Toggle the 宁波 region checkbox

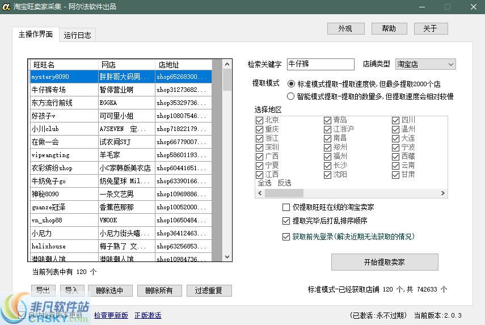(x=395, y=147)
